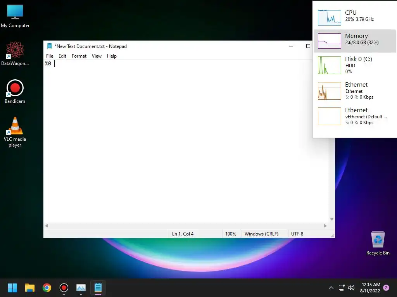Open the Recycle Bin icon
This screenshot has height=297, width=397.
[378, 243]
